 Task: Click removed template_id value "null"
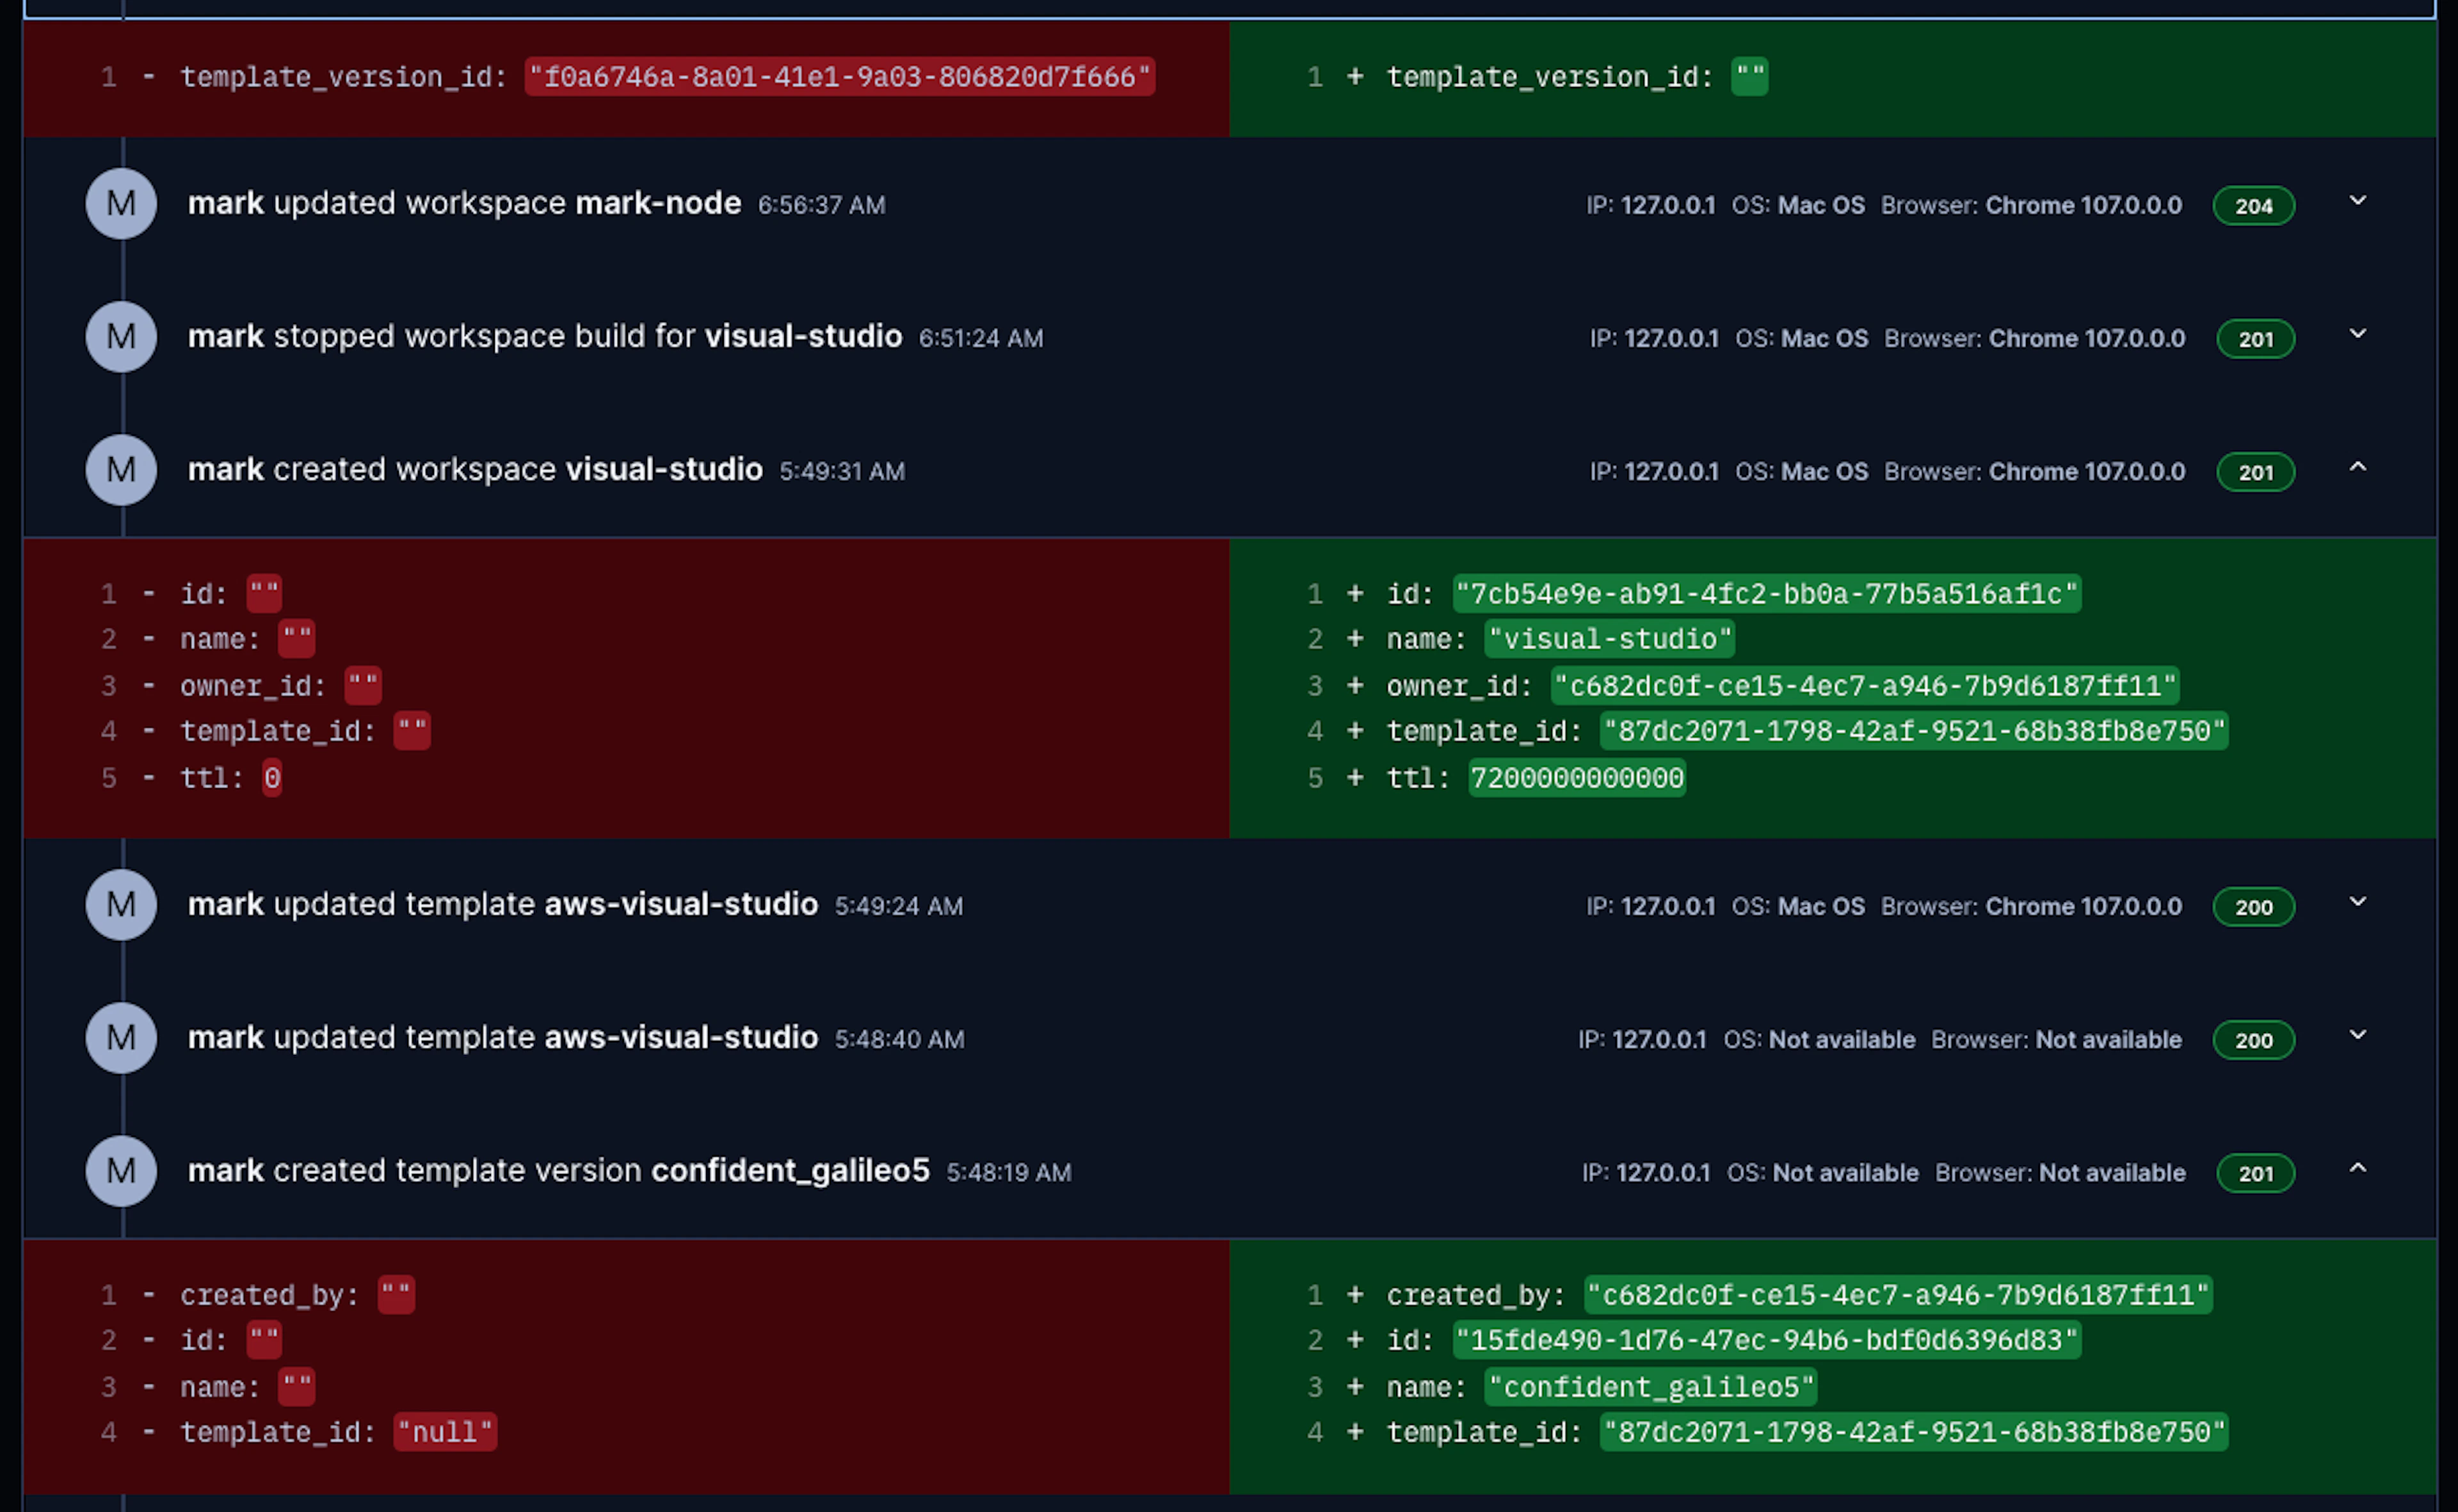pyautogui.click(x=445, y=1432)
